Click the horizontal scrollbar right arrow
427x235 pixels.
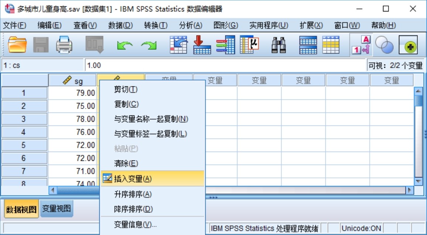(x=409, y=190)
